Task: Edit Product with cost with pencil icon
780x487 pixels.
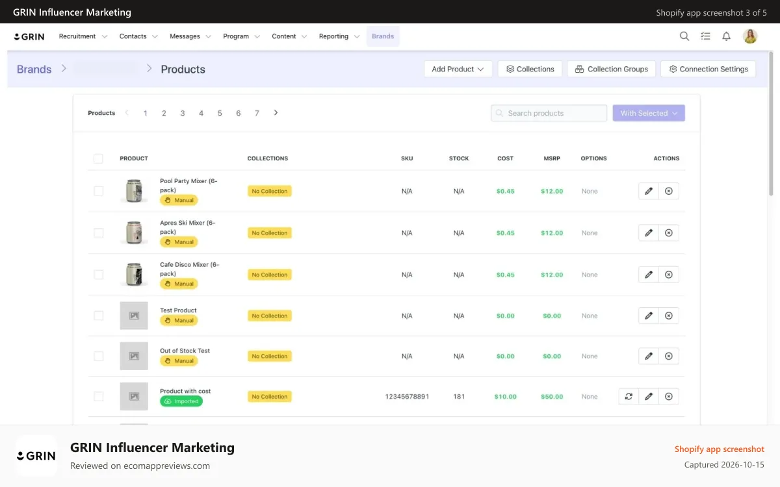Action: pos(649,396)
